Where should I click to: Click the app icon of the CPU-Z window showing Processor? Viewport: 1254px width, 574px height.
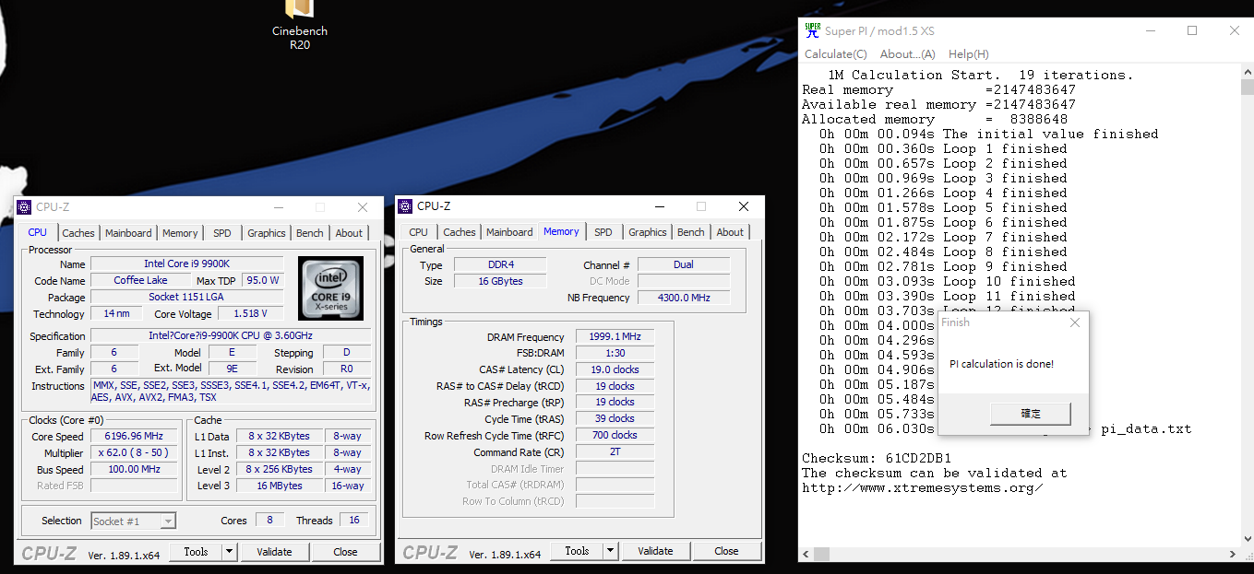pyautogui.click(x=26, y=207)
